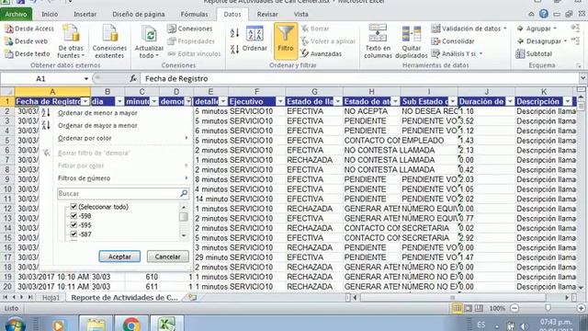Open the Archivo tab
This screenshot has height=331, width=588.
click(x=17, y=15)
